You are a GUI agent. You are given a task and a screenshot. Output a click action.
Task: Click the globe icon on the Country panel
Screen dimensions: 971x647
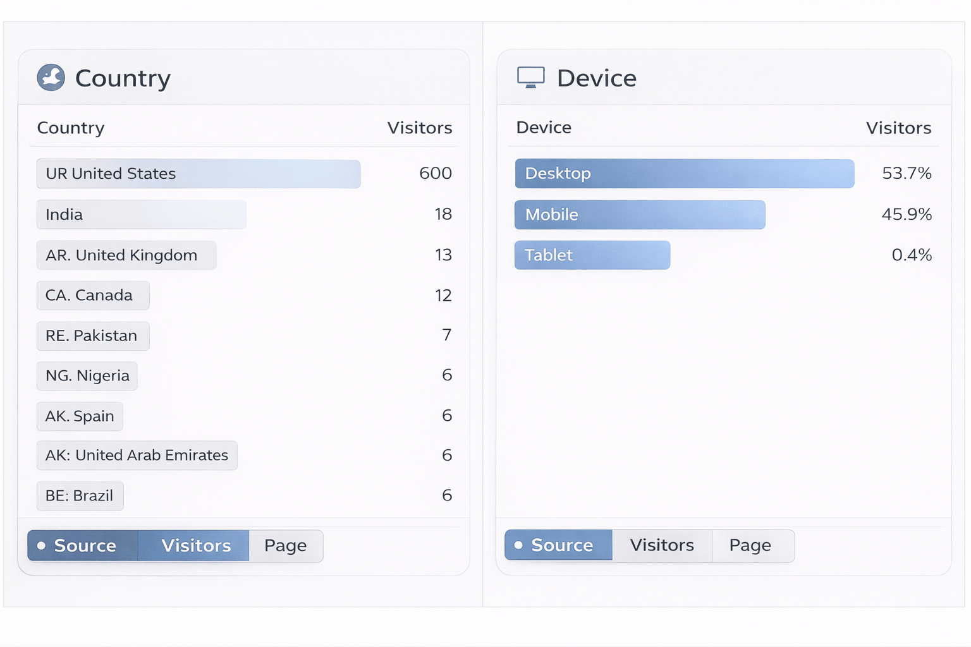pos(51,77)
